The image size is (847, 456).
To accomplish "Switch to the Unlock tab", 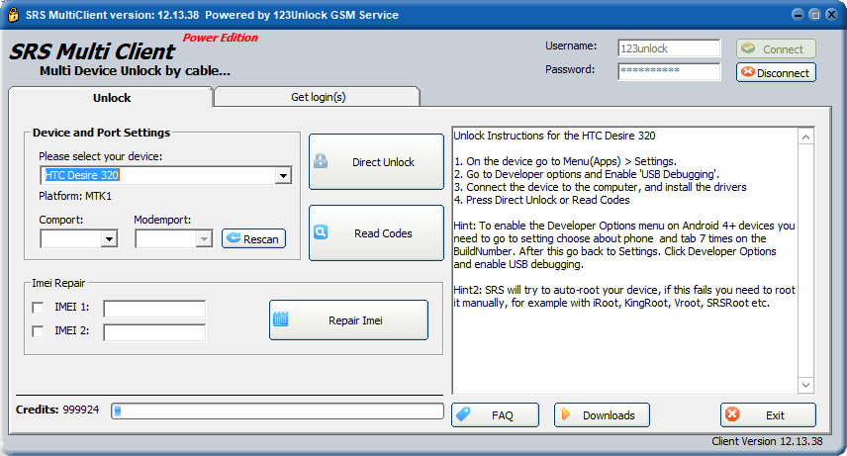I will click(111, 98).
